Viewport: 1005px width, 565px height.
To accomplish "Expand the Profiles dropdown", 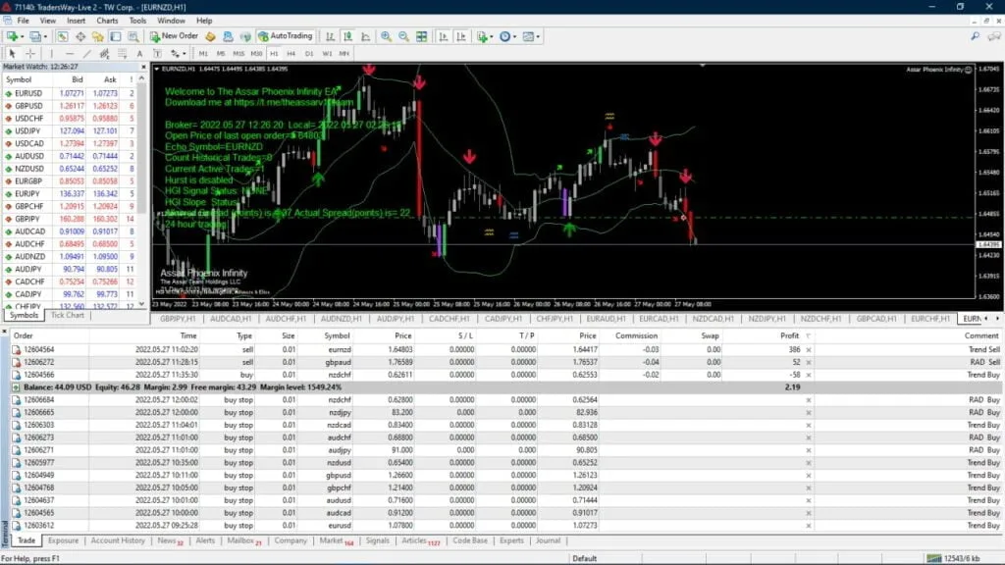I will (45, 36).
